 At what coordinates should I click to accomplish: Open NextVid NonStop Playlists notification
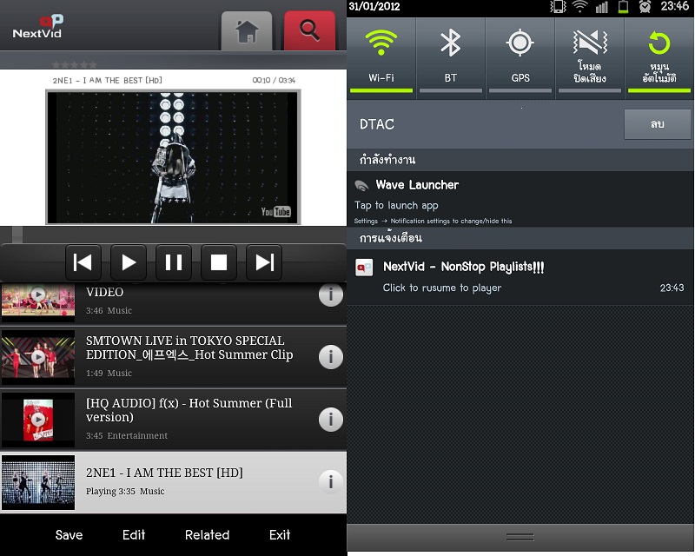point(520,277)
